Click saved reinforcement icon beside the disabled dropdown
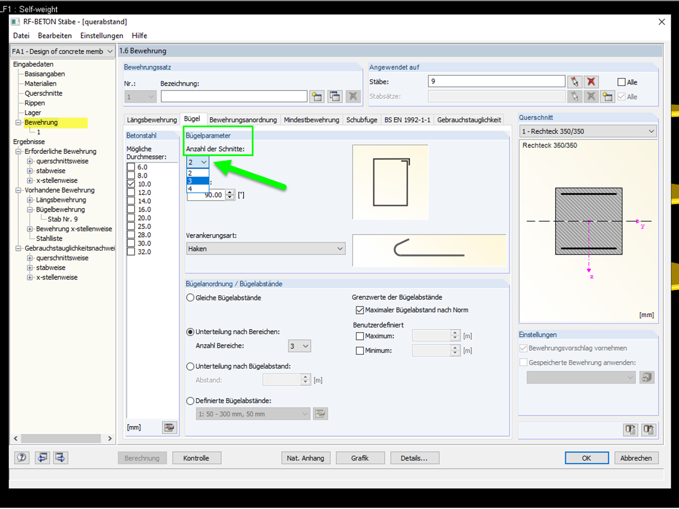Screen dimensions: 679x509 (x=647, y=378)
